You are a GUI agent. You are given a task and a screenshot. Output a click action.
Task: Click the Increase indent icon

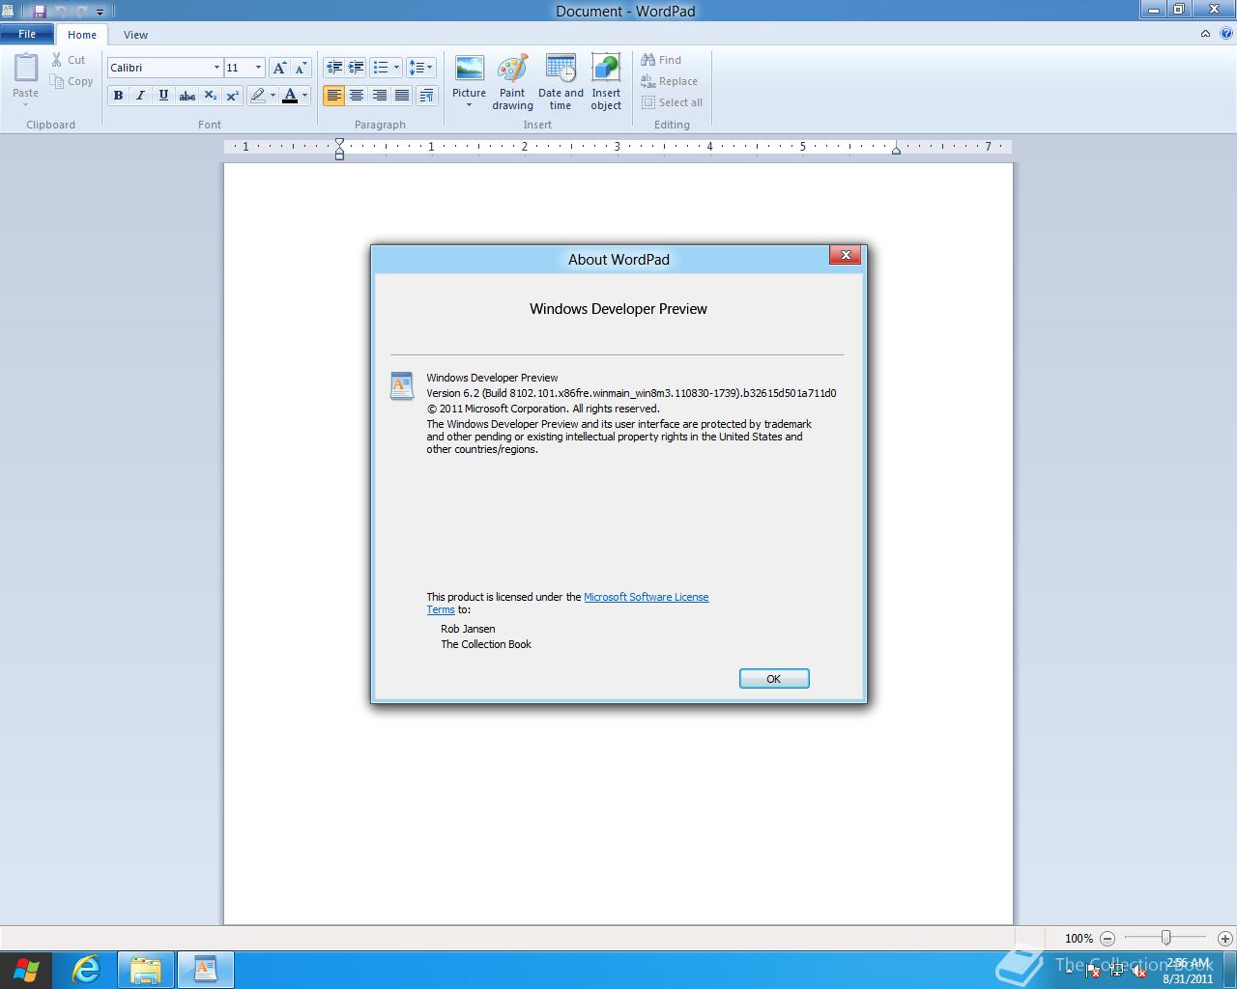(356, 68)
